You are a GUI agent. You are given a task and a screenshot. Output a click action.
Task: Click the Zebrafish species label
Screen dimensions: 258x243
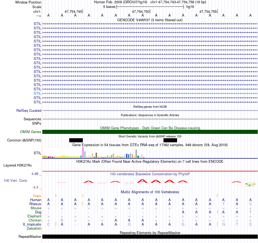34,229
